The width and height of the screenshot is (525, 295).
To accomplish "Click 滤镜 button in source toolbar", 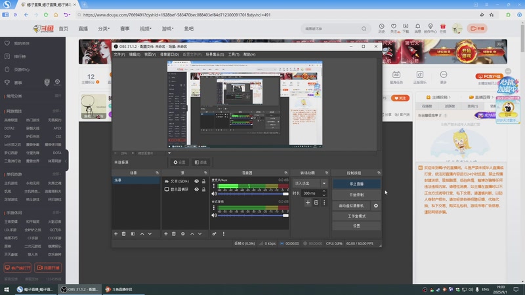I will pos(201,162).
